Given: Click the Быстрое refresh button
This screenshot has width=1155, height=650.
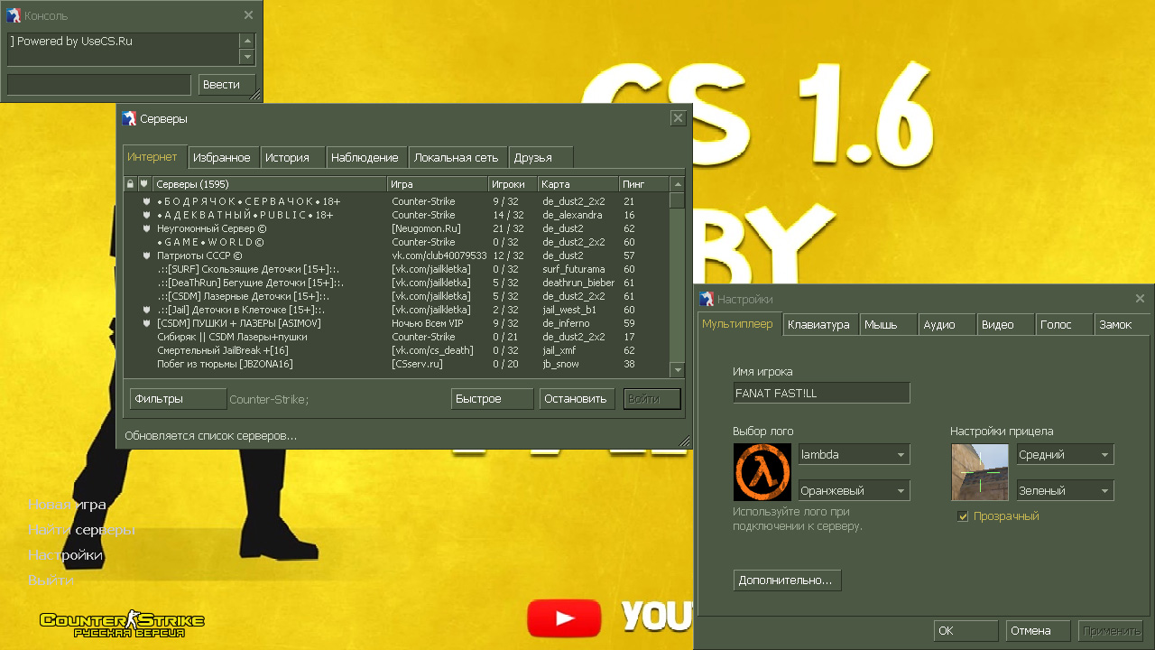Looking at the screenshot, I should point(492,399).
